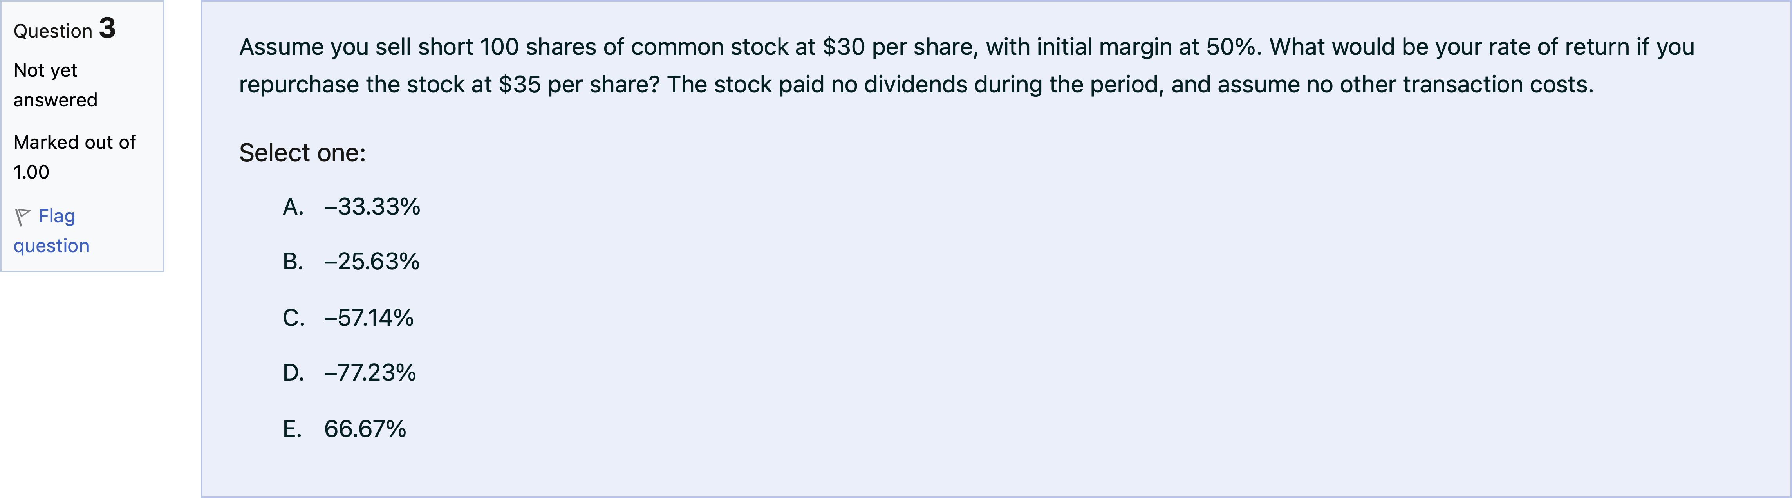Select the –77.23% answer option
Screen dimensions: 1792x498
coord(370,373)
